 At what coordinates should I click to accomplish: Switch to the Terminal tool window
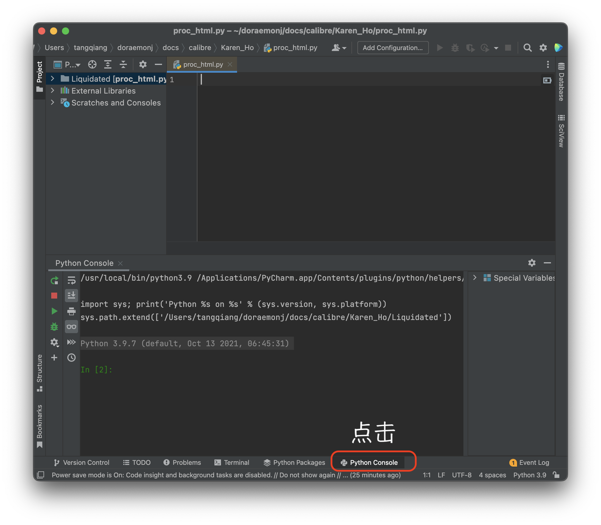[233, 462]
